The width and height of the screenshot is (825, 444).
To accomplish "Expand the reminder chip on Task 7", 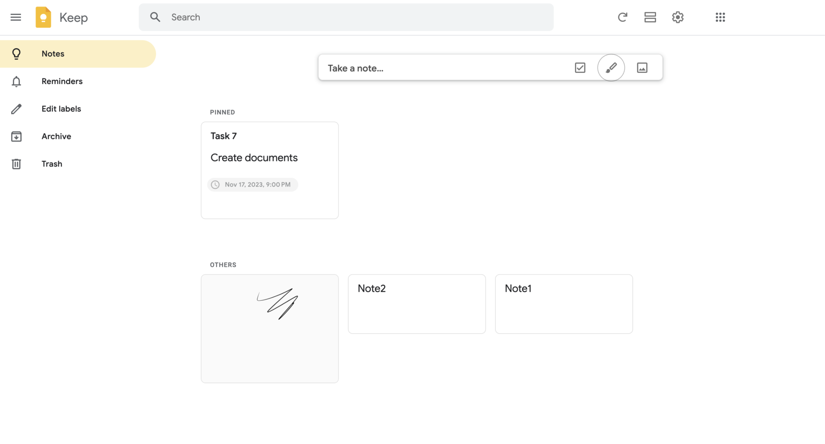I will coord(253,184).
